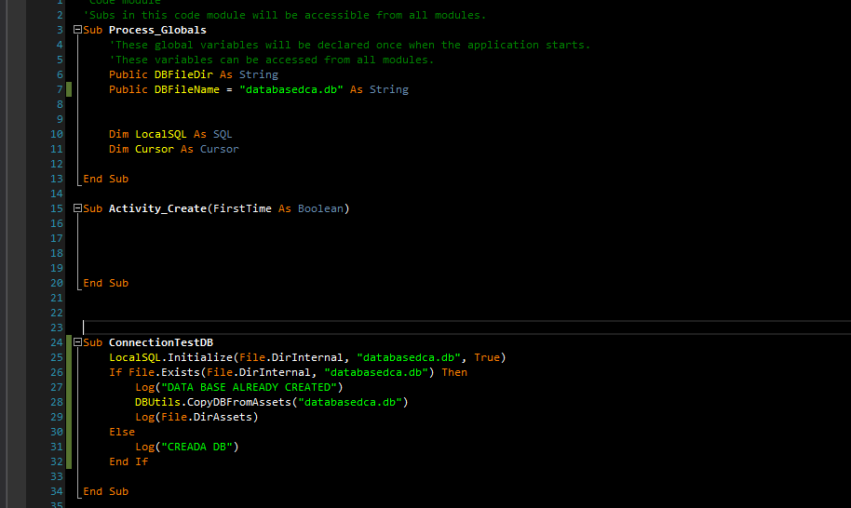The width and height of the screenshot is (851, 508).
Task: Click line number 7 in the gutter
Action: click(x=60, y=89)
